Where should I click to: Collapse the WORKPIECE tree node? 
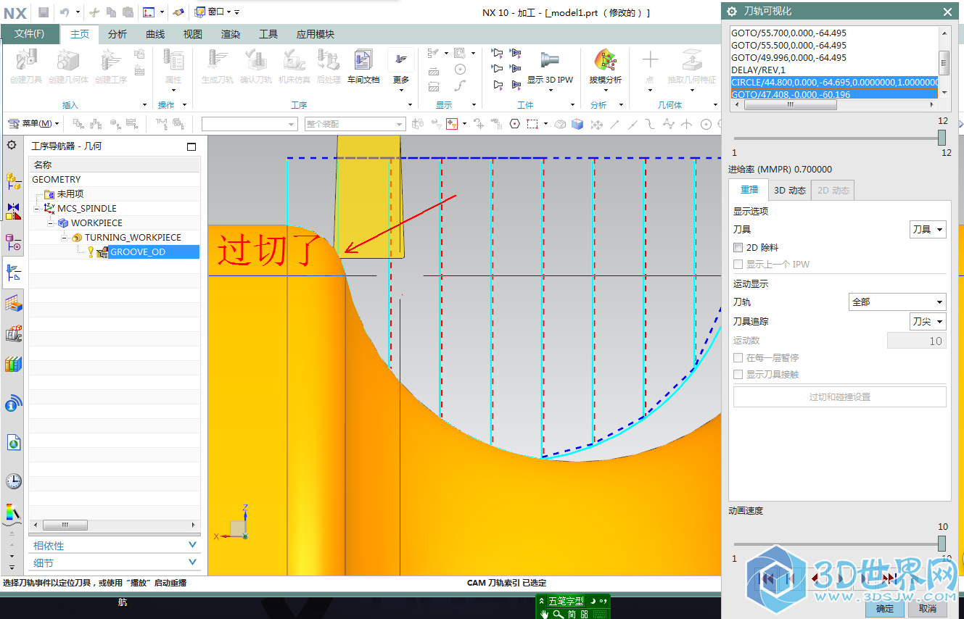click(51, 223)
